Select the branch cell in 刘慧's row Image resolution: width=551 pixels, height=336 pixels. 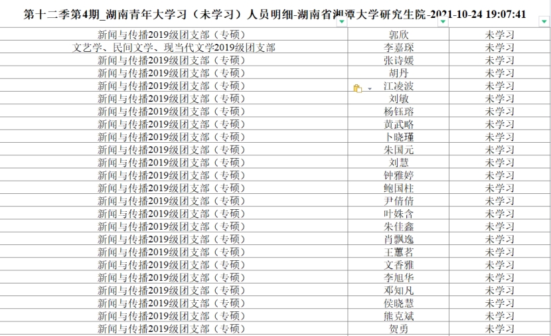click(x=173, y=163)
